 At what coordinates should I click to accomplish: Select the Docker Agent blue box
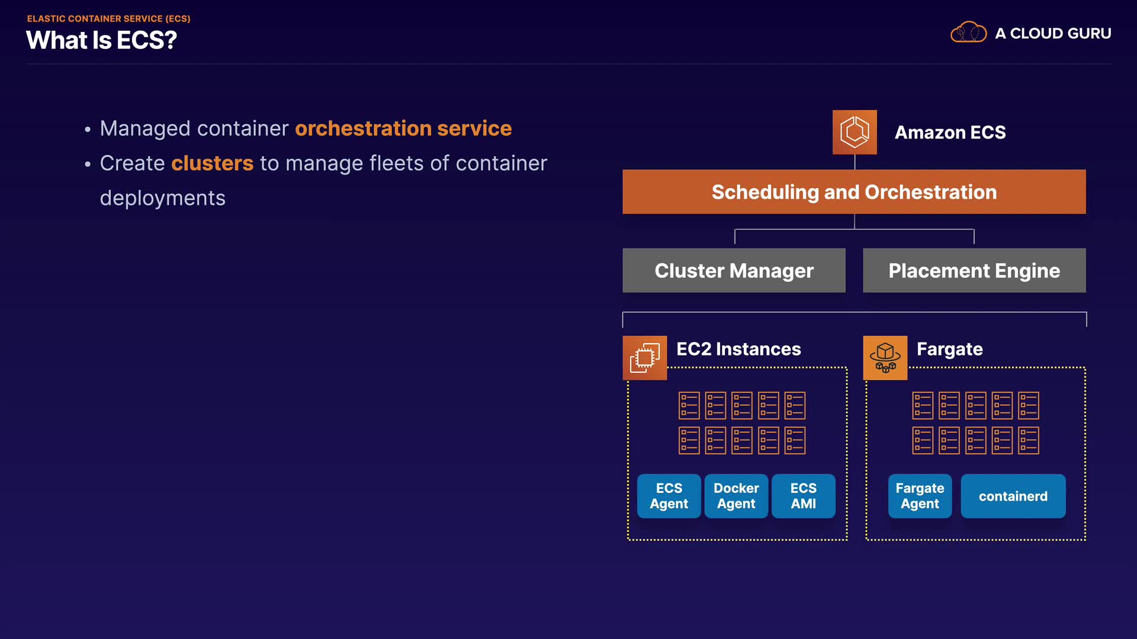(736, 496)
